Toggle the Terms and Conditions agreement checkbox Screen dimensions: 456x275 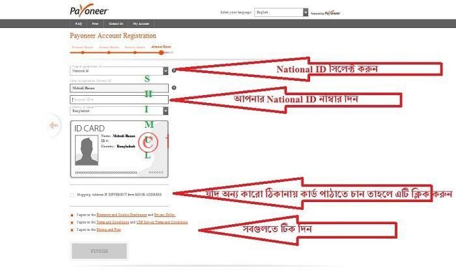click(72, 222)
